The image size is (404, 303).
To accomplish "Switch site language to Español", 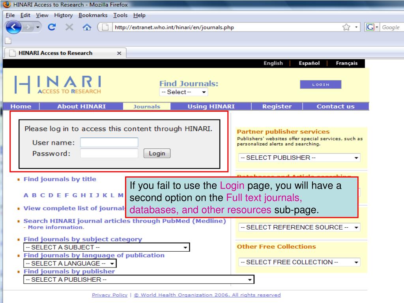I will point(309,63).
